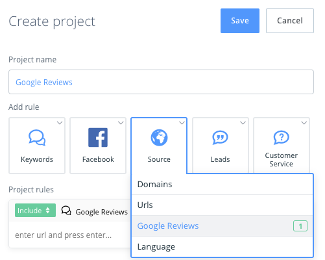
Task: Expand the Keywords rule chevron
Action: point(60,123)
